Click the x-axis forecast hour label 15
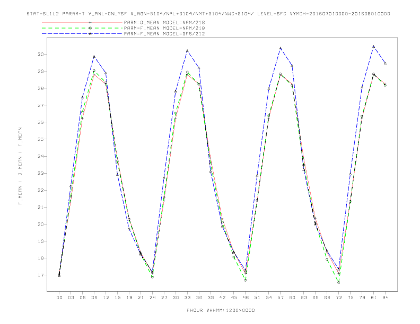 tap(117, 298)
